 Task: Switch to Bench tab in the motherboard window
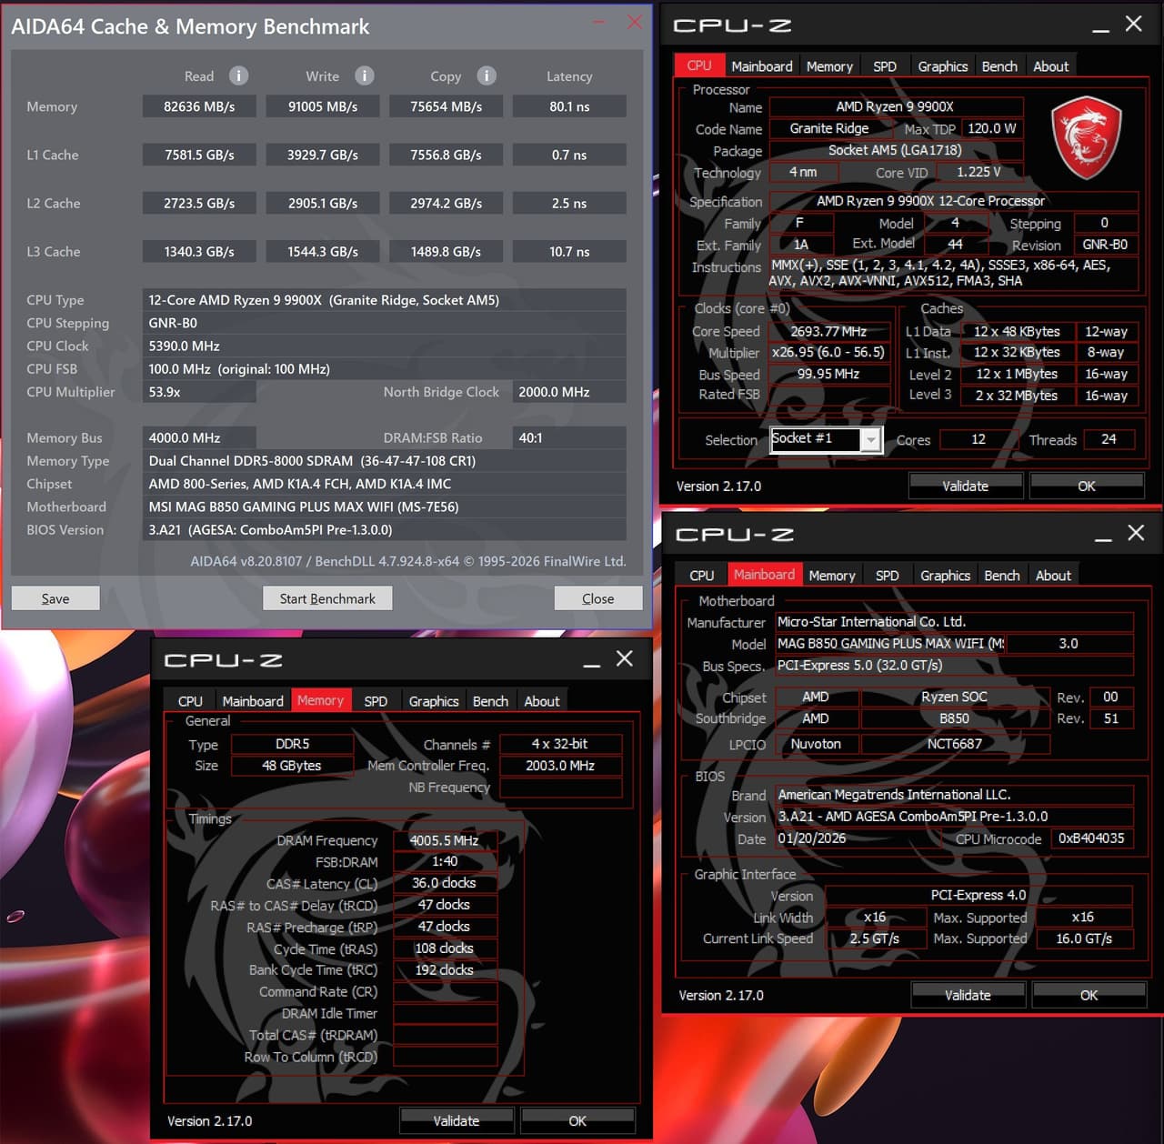pyautogui.click(x=1002, y=576)
